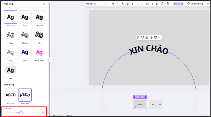Delete the selected text with trash icon
This screenshot has height=117, width=211.
(155, 37)
